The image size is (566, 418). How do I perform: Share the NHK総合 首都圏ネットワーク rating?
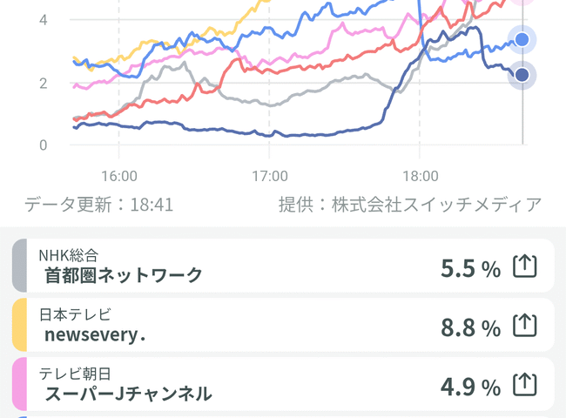[523, 266]
